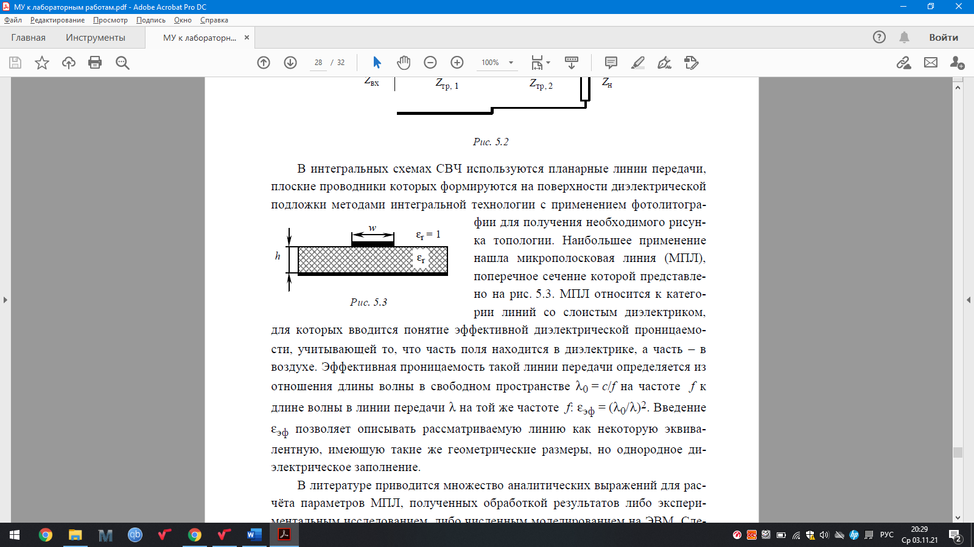
Task: Go to next page arrow
Action: (290, 63)
